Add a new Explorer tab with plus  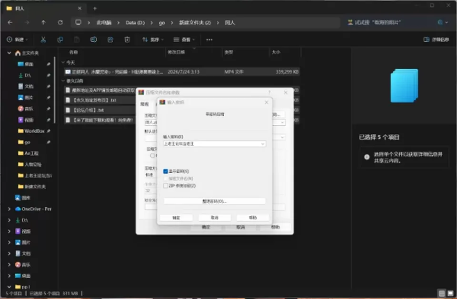95,9
